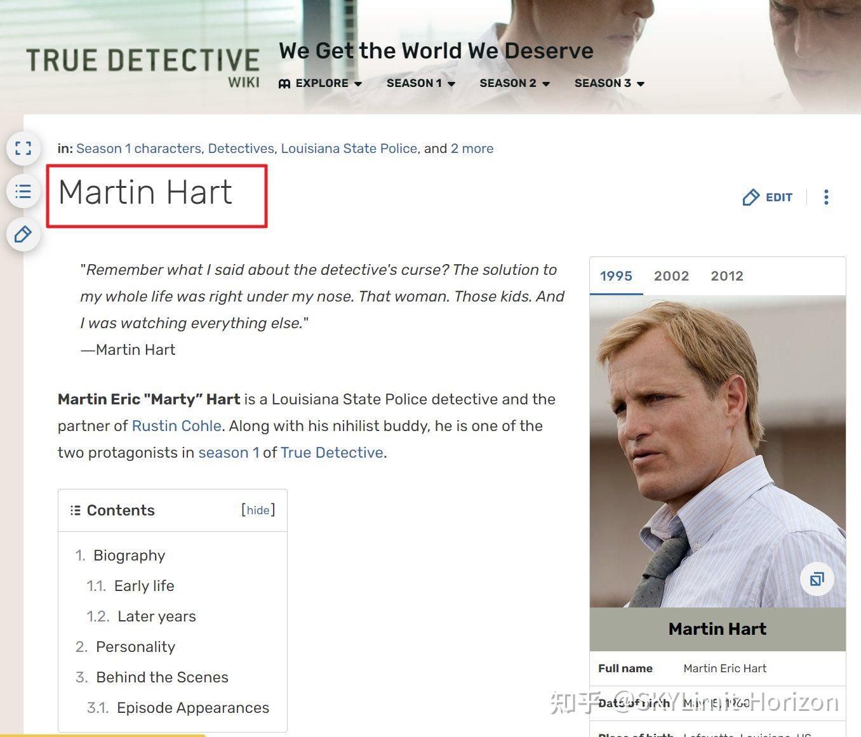Screen dimensions: 861x737
Task: Open the Season 1 characters category link
Action: [138, 149]
